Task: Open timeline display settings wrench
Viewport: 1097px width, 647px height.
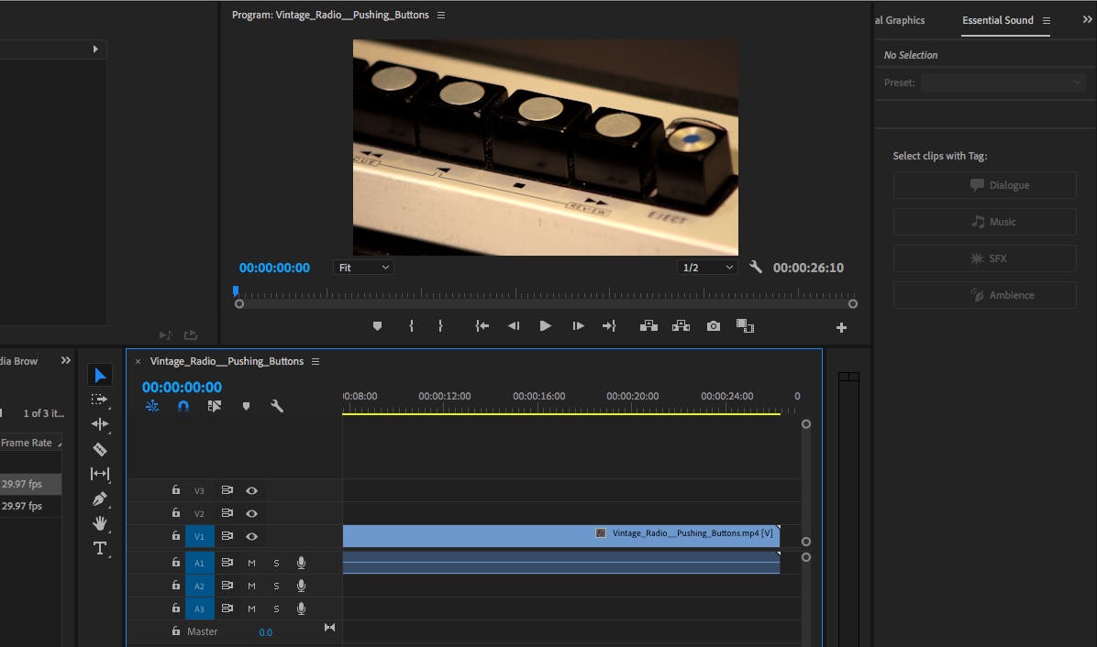Action: pyautogui.click(x=277, y=406)
